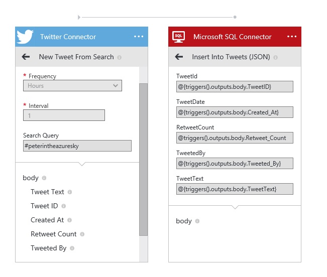The image size is (327, 277).
Task: Click the Tweeted By output item
Action: 48,248
